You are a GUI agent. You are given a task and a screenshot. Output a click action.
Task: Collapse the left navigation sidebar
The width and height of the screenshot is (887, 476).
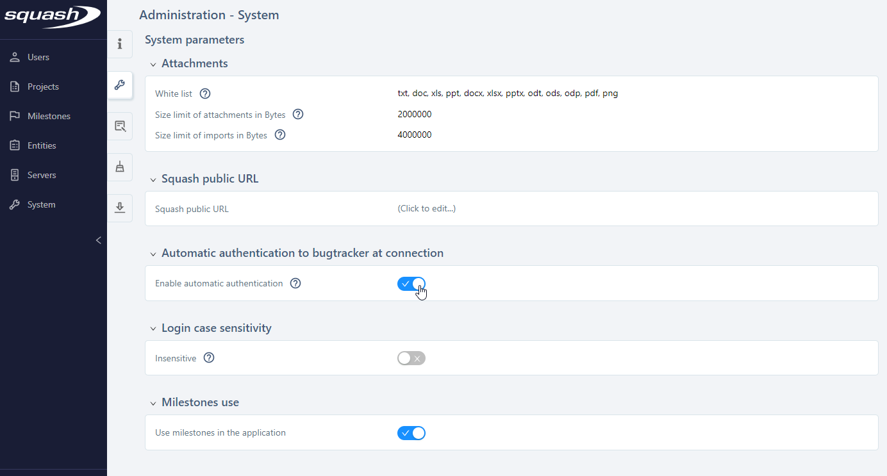click(98, 240)
